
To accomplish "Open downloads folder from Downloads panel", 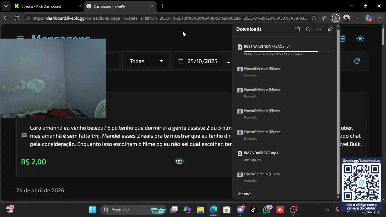I will point(297,29).
